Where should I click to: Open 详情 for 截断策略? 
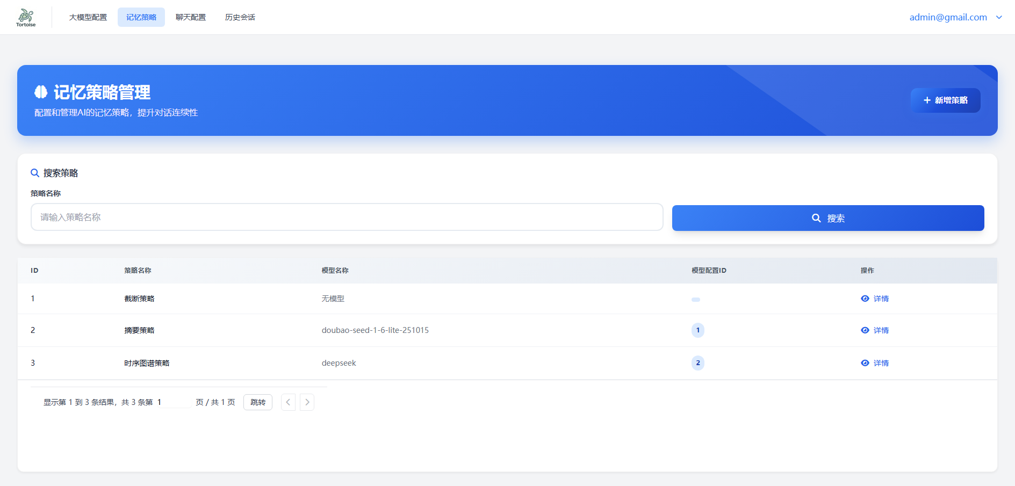pos(881,299)
